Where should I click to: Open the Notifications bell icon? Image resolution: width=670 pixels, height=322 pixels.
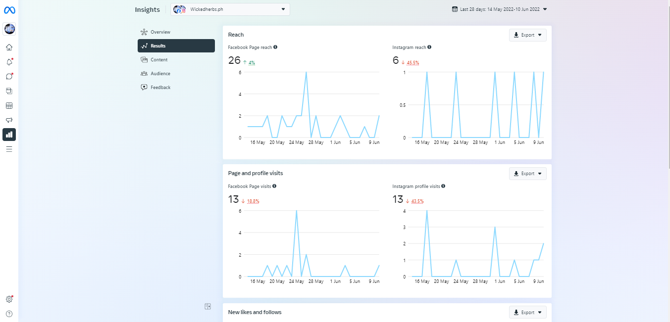tap(9, 62)
